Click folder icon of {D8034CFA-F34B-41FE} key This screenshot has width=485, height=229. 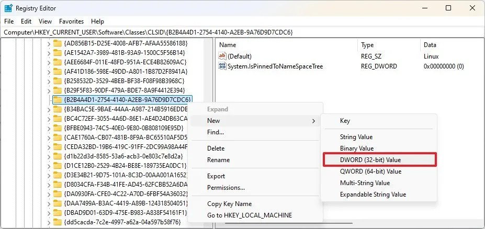(57, 185)
